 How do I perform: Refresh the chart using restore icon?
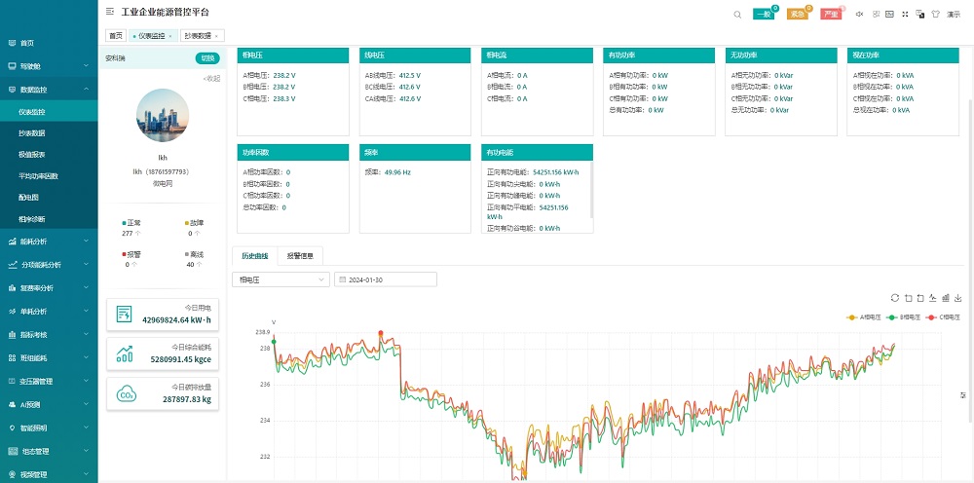click(895, 297)
